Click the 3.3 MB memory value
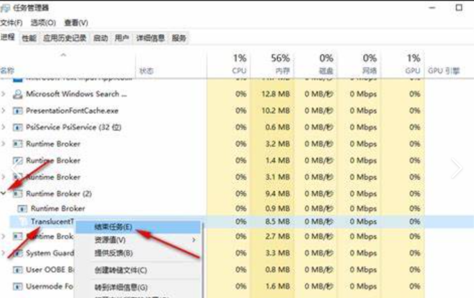Image resolution: width=474 pixels, height=298 pixels. tap(278, 253)
